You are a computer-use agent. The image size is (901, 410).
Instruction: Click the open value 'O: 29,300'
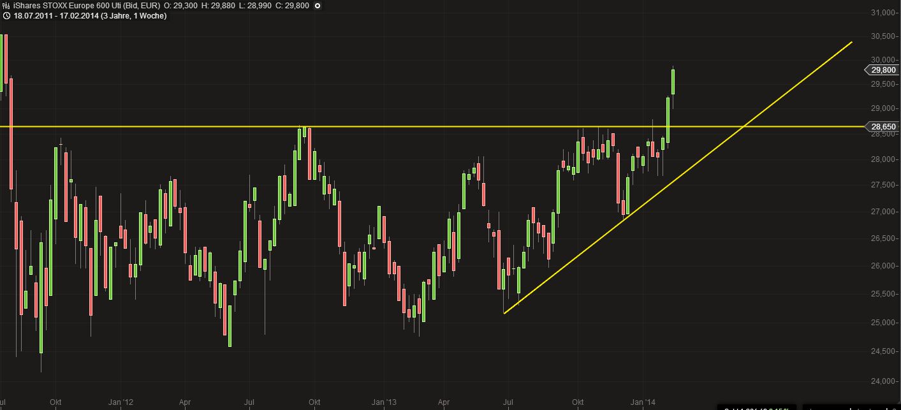click(181, 6)
